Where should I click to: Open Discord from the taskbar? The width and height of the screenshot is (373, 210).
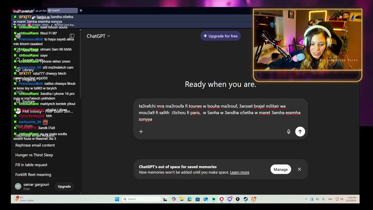tap(230, 199)
